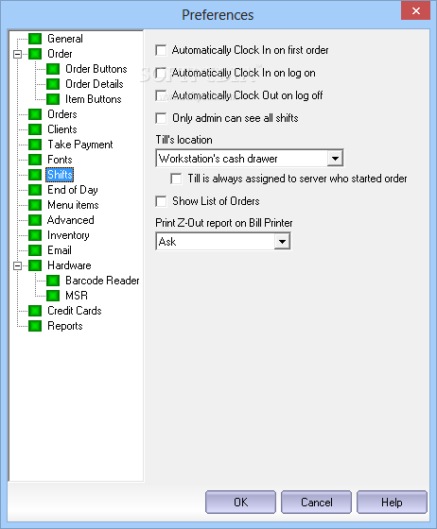Screen dimensions: 437x529
Task: Click the green icon beside Email
Action: (x=35, y=250)
